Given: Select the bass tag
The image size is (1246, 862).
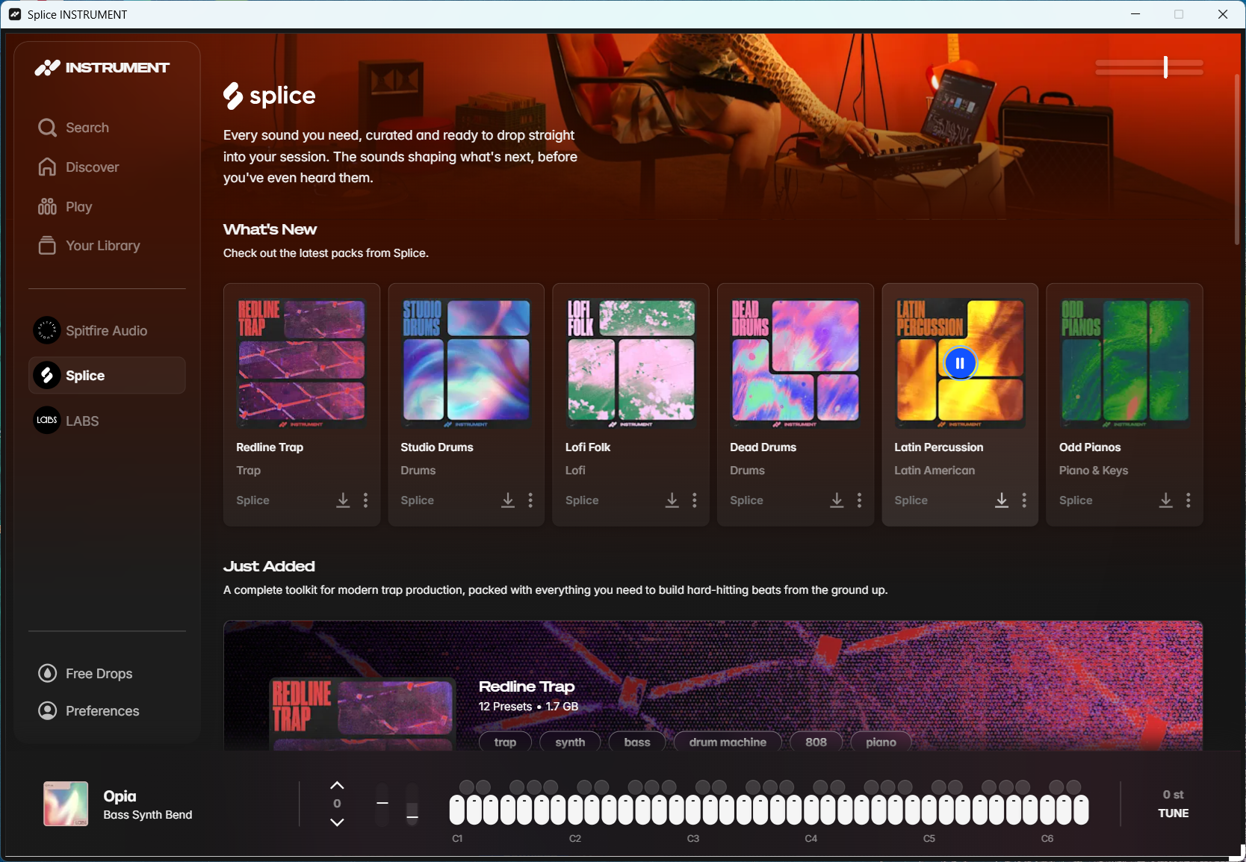Looking at the screenshot, I should (x=637, y=742).
